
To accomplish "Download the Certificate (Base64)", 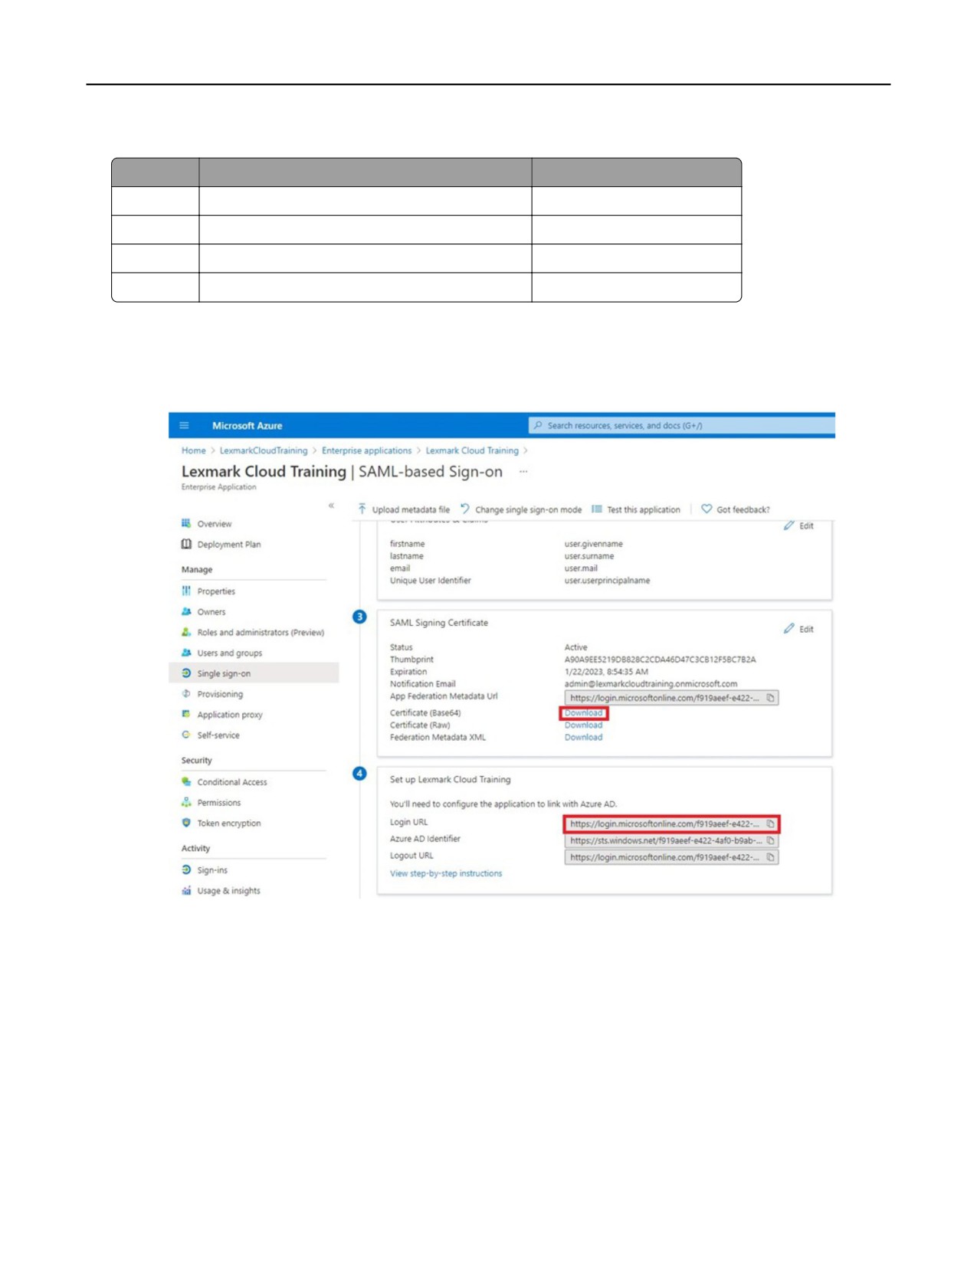I will (x=583, y=713).
